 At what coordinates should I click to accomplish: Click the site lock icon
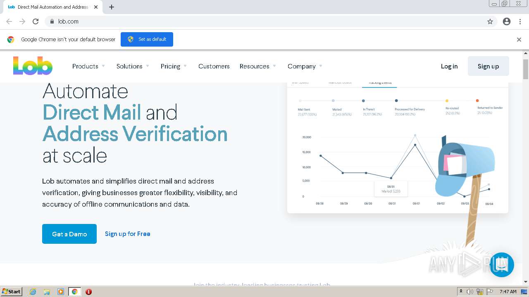(52, 21)
